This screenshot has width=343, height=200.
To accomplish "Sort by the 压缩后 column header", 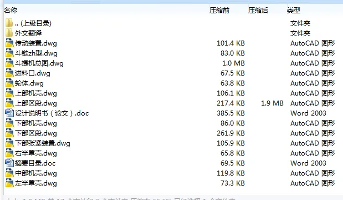I will tap(258, 11).
